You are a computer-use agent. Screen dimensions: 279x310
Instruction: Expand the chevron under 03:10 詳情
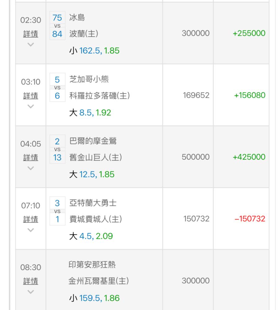pyautogui.click(x=31, y=106)
